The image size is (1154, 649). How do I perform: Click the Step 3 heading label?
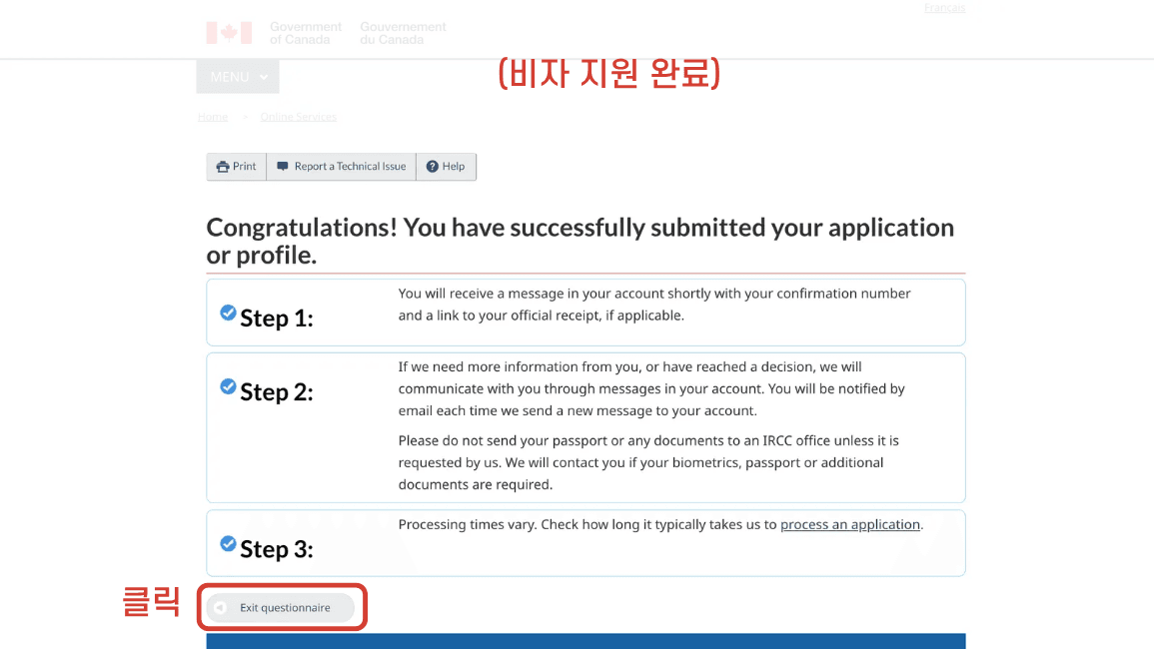pyautogui.click(x=277, y=550)
